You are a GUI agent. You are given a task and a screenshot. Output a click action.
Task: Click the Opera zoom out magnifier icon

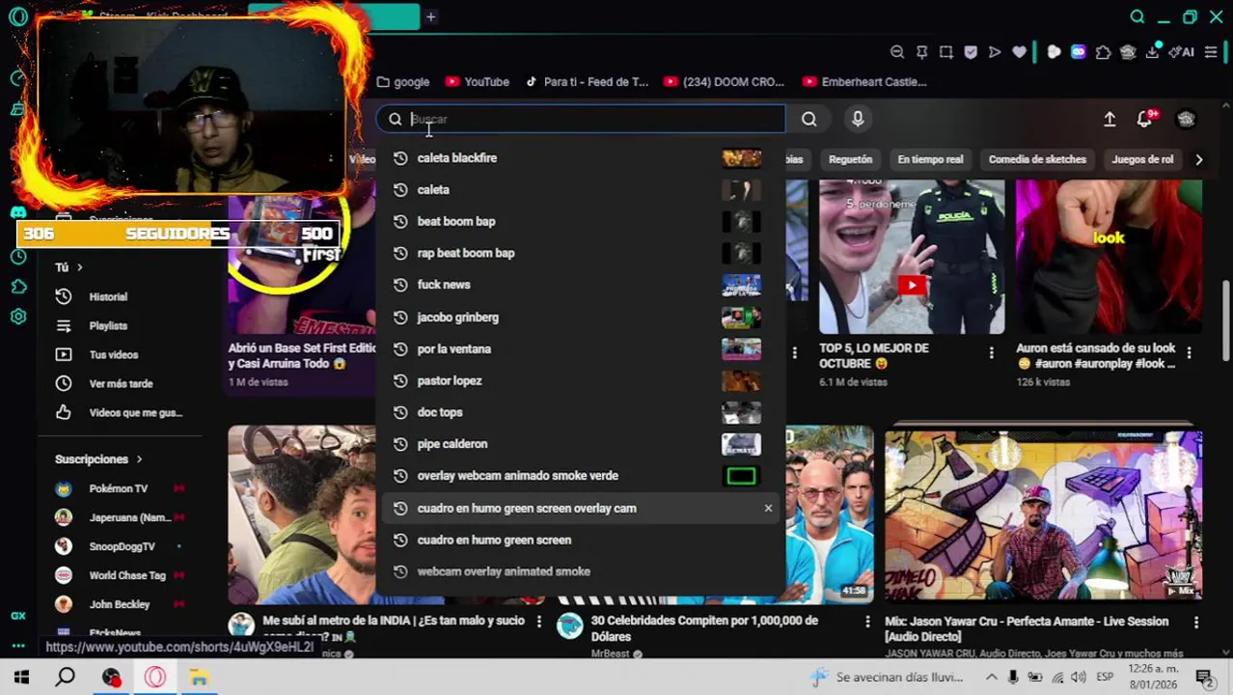[897, 52]
